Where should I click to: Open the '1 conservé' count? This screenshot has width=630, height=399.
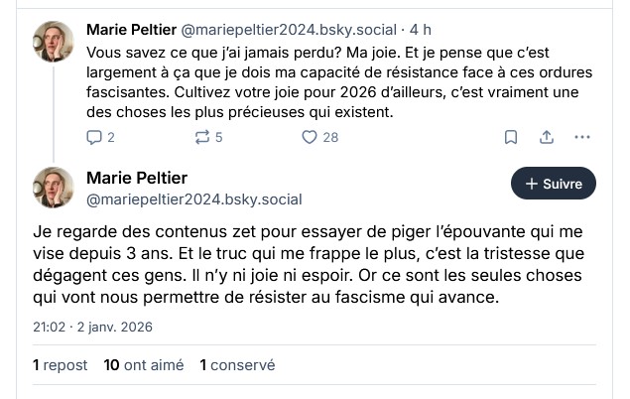(237, 364)
